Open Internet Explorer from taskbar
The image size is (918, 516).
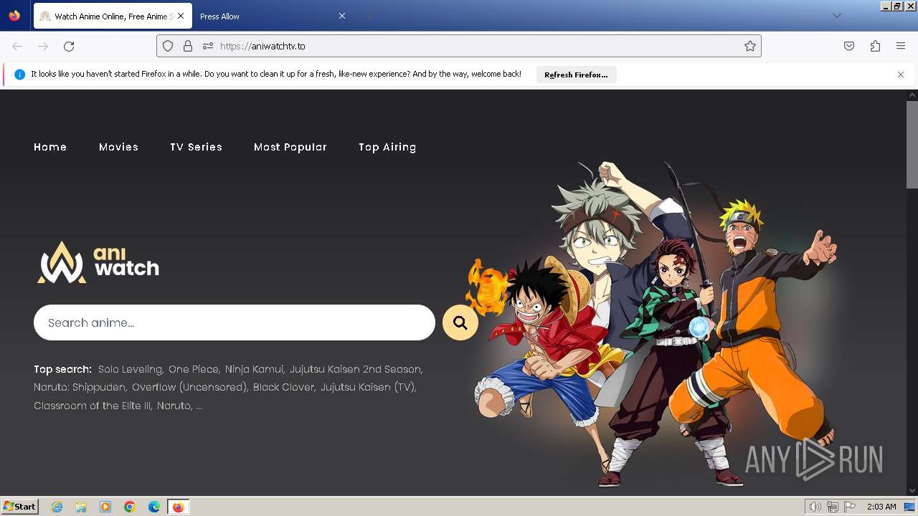[57, 507]
